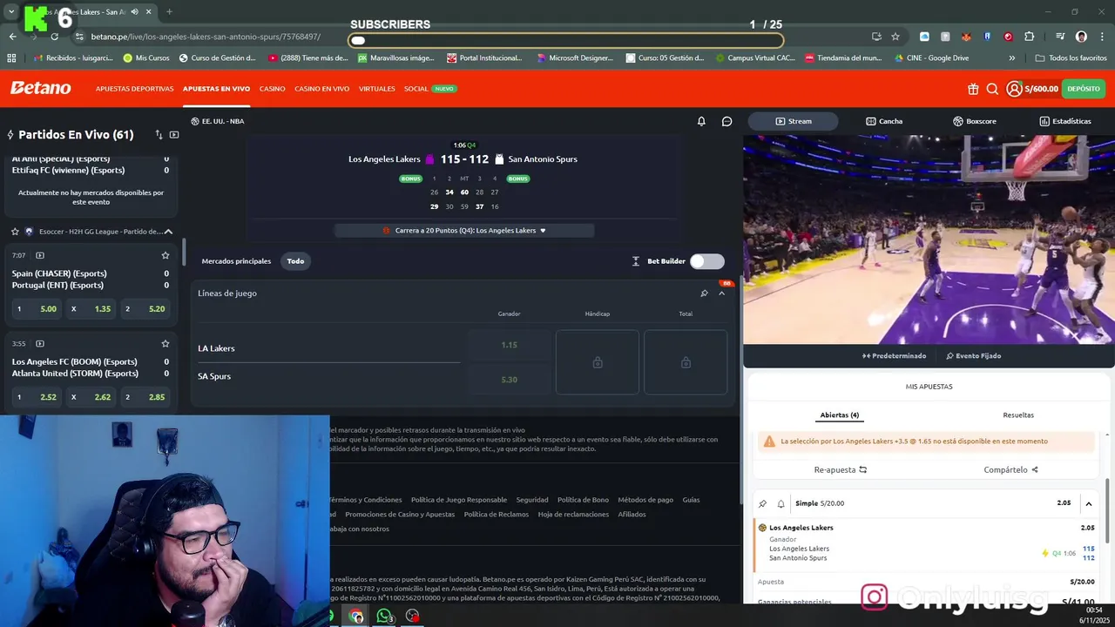Click the Re-apuesta button
Screen dimensions: 1115x627
(x=841, y=469)
